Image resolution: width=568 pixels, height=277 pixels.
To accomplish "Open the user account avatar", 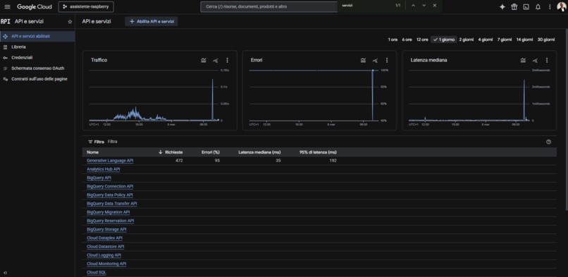I will pos(561,7).
